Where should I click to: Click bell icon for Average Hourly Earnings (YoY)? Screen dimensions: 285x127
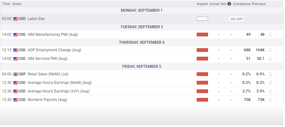tap(270, 91)
